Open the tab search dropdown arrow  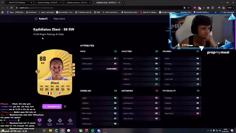(x=3, y=3)
